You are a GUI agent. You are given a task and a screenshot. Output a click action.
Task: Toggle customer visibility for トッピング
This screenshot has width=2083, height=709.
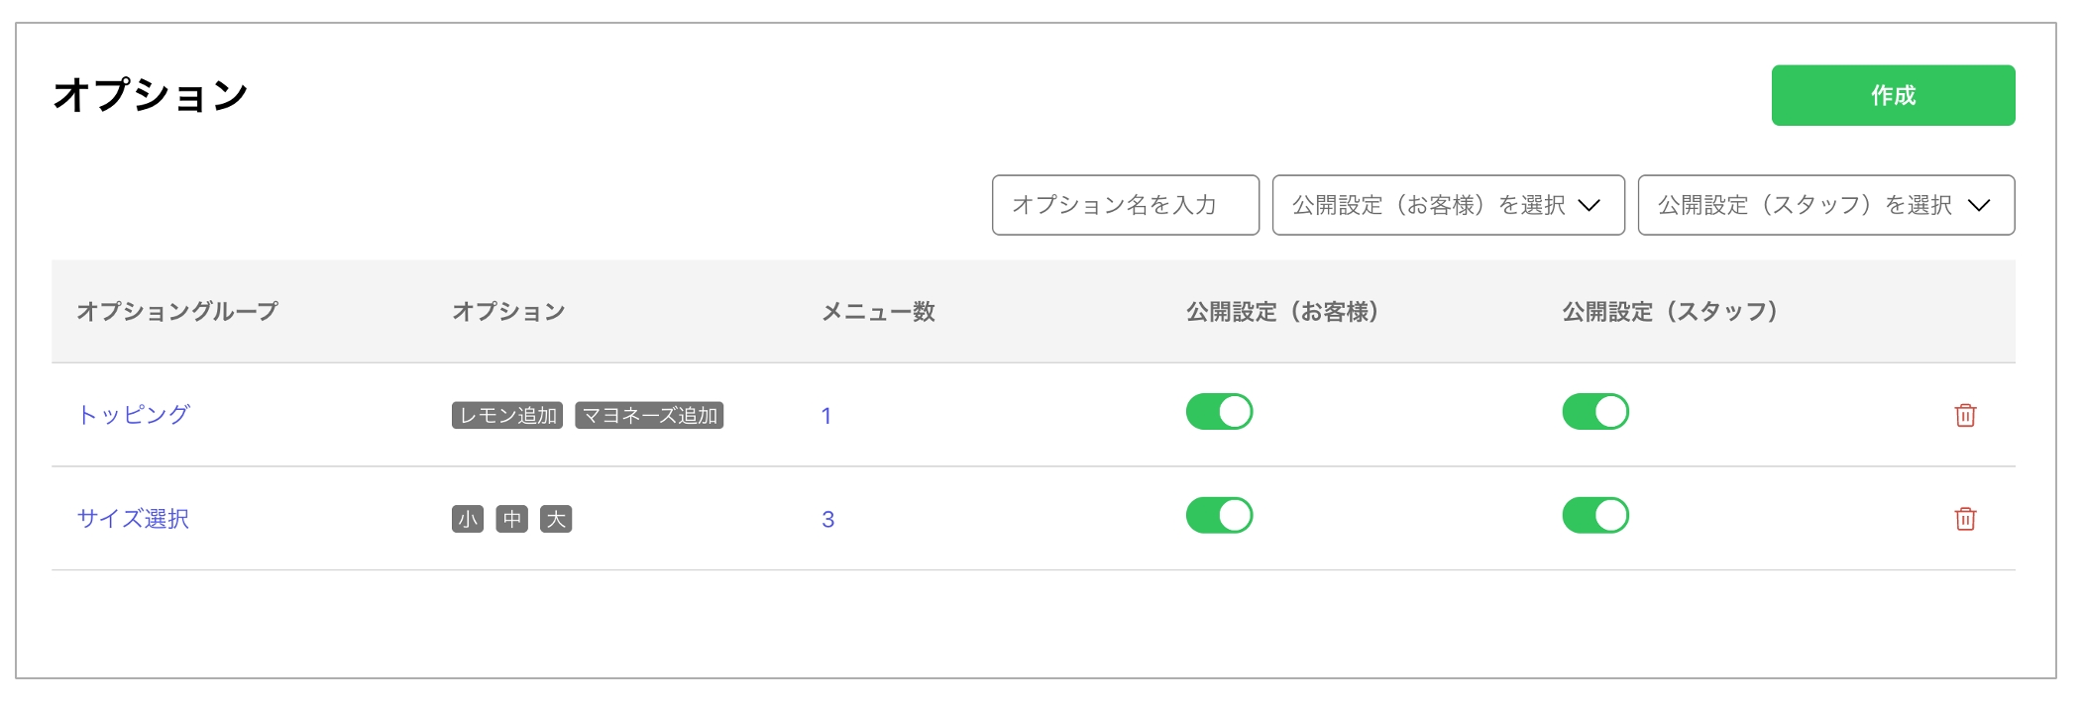(1219, 412)
